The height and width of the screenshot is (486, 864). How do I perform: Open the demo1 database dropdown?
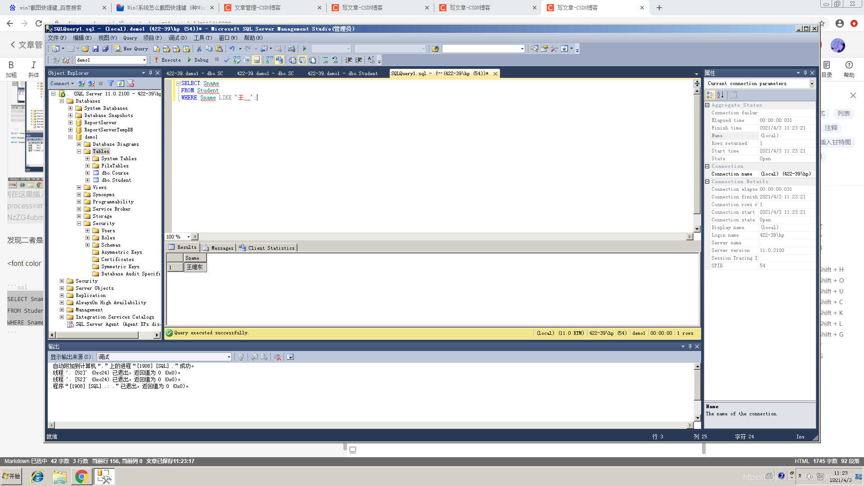pyautogui.click(x=144, y=60)
